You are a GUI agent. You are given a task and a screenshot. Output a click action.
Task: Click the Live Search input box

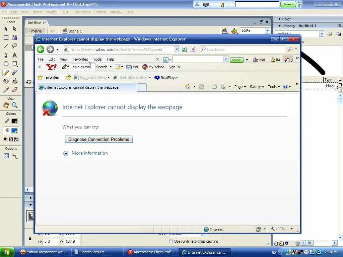tap(243, 50)
